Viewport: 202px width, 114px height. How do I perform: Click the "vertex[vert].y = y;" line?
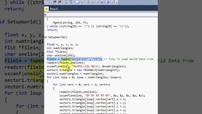tap(92, 103)
